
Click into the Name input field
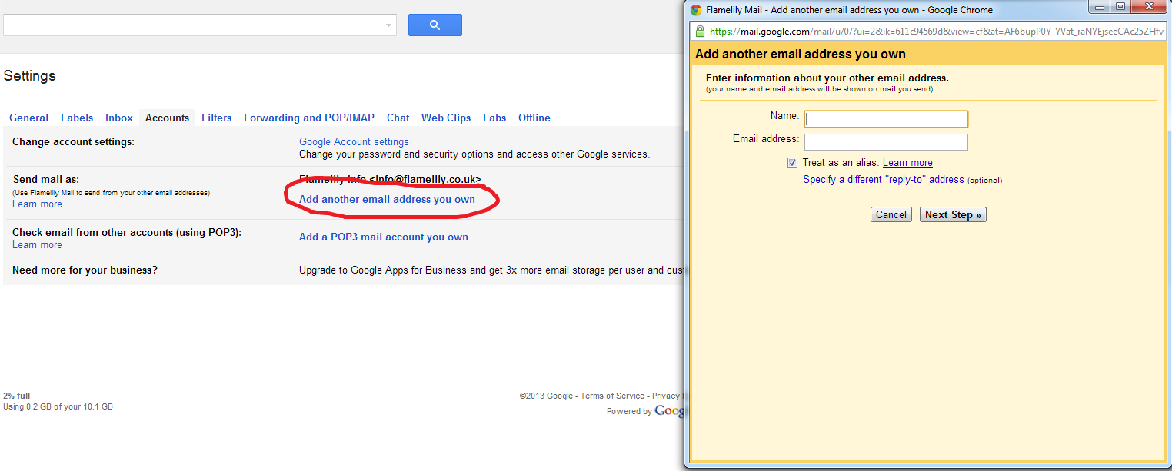(886, 119)
